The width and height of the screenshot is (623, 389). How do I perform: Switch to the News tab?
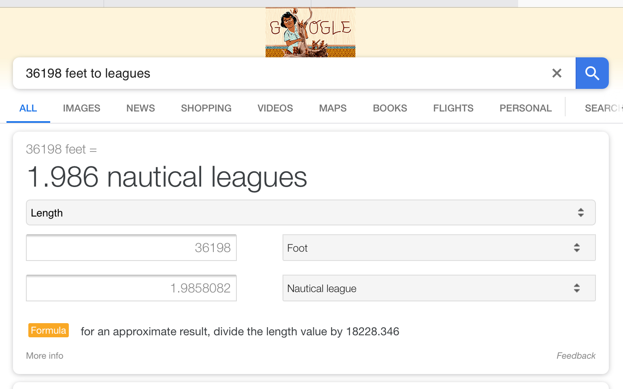[x=140, y=108]
